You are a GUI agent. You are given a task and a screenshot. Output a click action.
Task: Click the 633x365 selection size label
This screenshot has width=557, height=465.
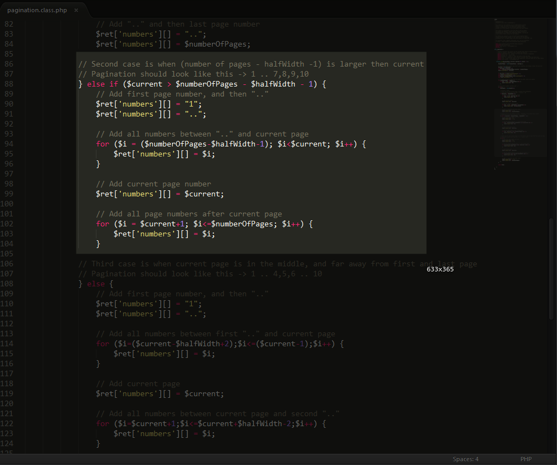click(x=440, y=269)
